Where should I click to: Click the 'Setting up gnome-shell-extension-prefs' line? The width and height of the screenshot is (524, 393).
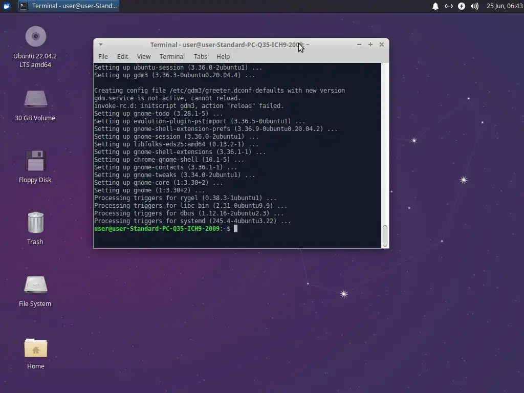click(215, 128)
